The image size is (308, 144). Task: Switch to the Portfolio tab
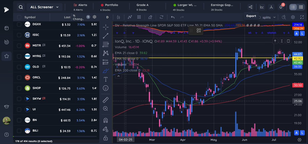109,7
